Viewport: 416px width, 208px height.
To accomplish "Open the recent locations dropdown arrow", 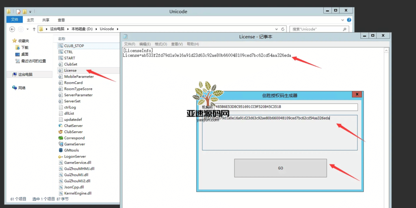I will point(27,29).
